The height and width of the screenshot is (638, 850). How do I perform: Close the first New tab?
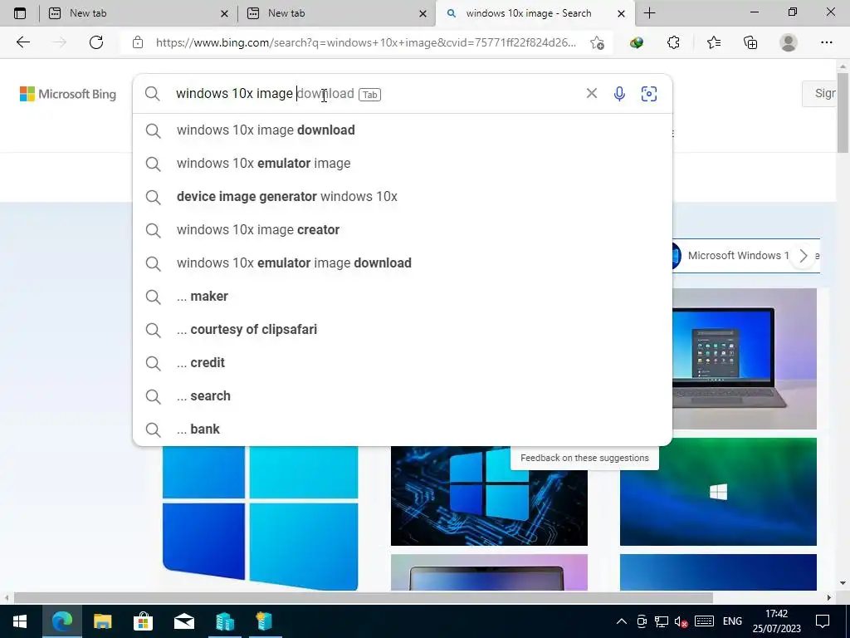coord(224,13)
